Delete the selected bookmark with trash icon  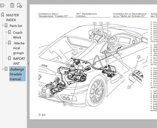pyautogui.click(x=12, y=5)
